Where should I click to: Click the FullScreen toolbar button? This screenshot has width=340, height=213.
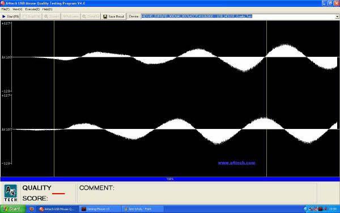click(x=70, y=16)
